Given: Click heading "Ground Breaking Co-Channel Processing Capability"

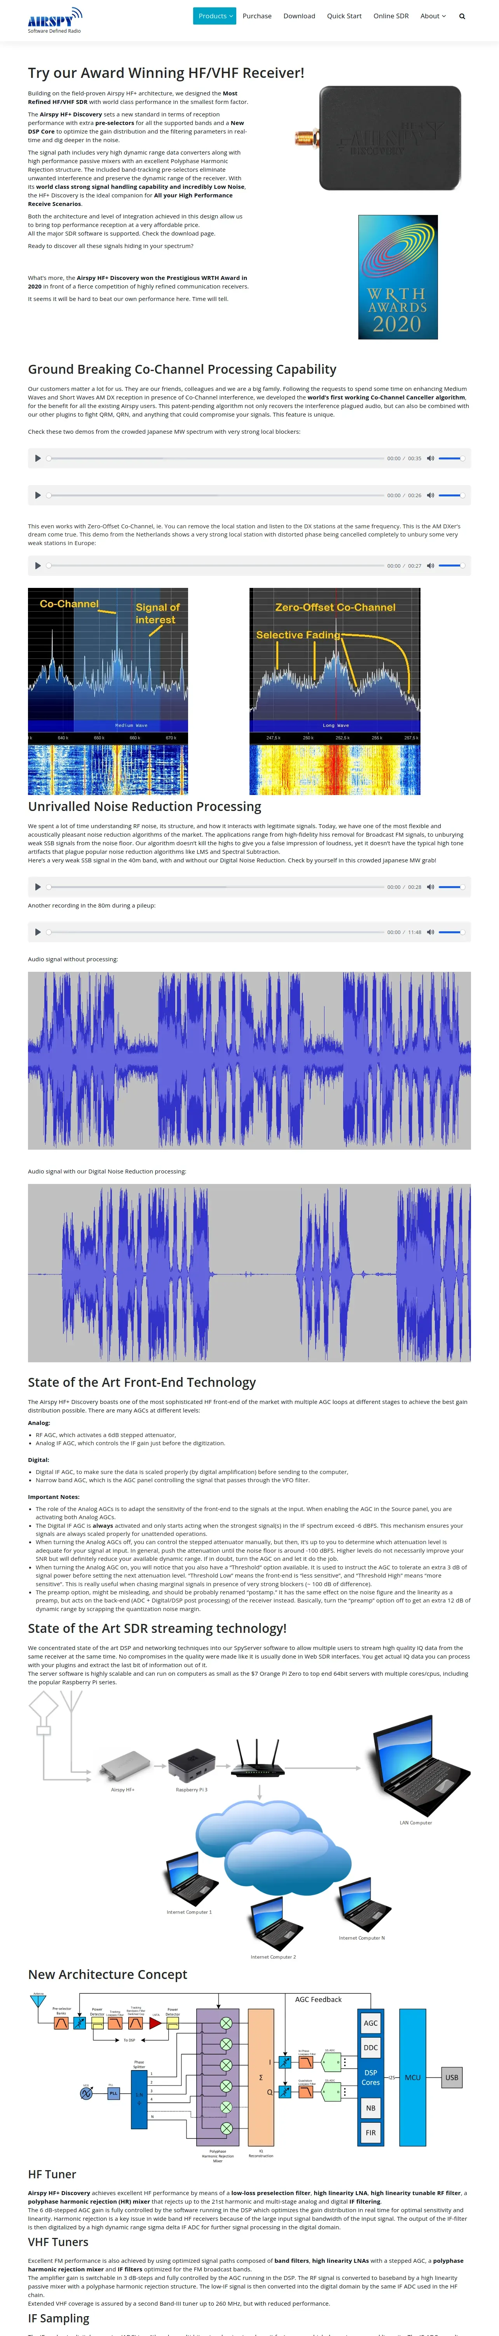Looking at the screenshot, I should (182, 369).
